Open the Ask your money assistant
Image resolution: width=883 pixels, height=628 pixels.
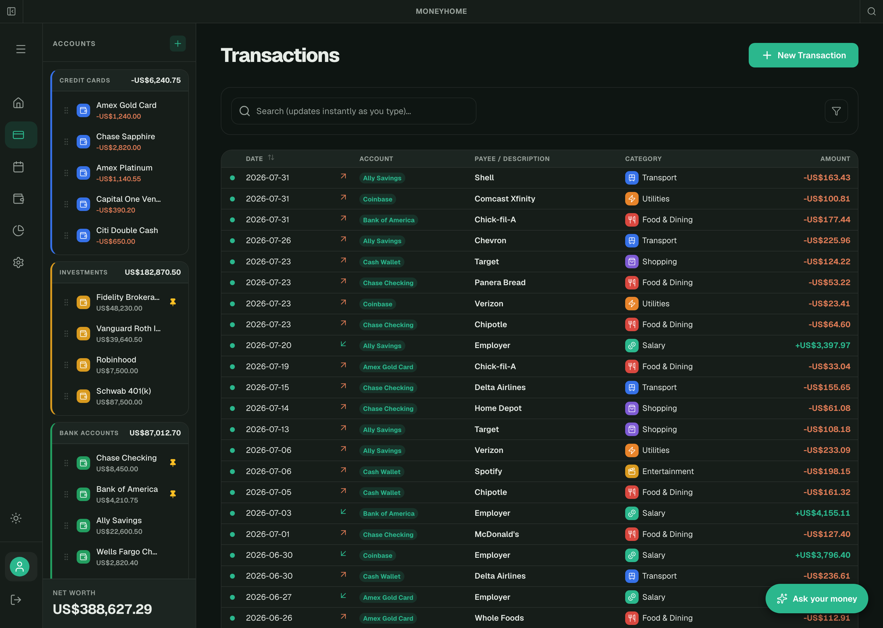[816, 599]
